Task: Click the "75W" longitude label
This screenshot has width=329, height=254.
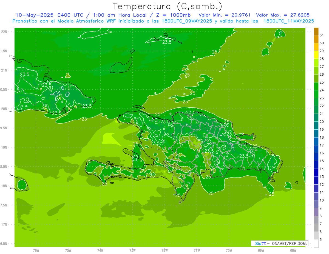Action: 68,250
